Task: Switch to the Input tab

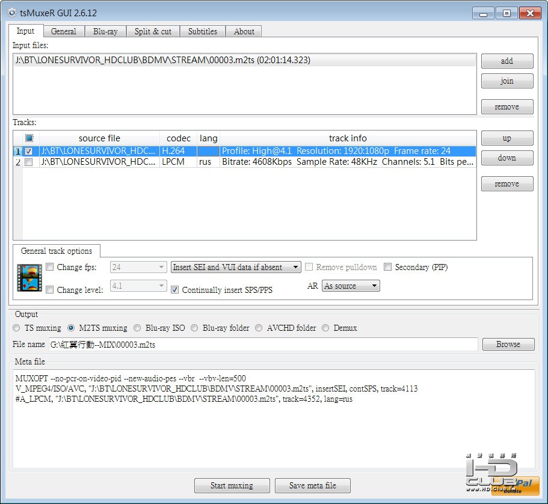Action: (x=25, y=31)
